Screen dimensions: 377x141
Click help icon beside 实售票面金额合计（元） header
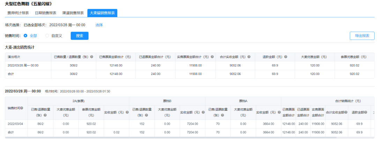pos(212,57)
